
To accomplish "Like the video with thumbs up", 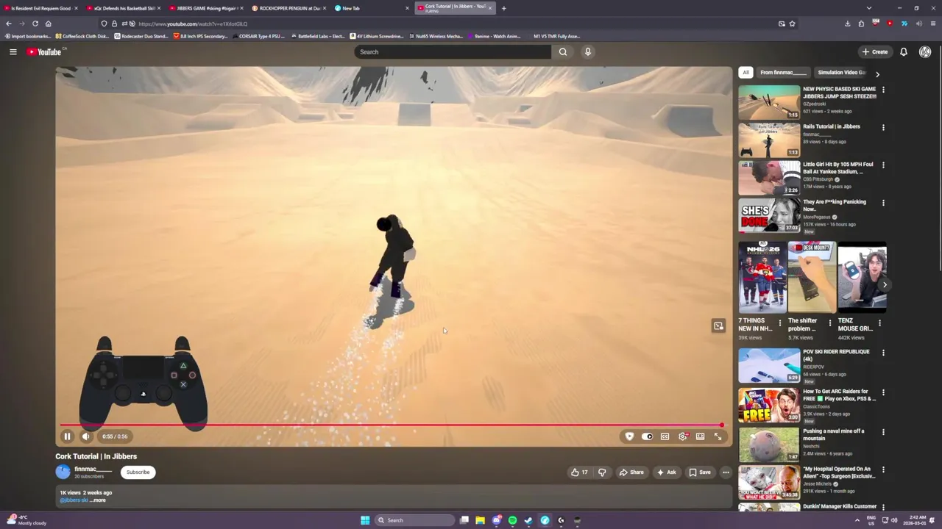I will (579, 472).
